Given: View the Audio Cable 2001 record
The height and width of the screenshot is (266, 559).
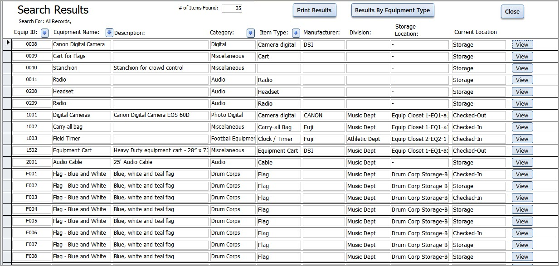Looking at the screenshot, I should 522,162.
